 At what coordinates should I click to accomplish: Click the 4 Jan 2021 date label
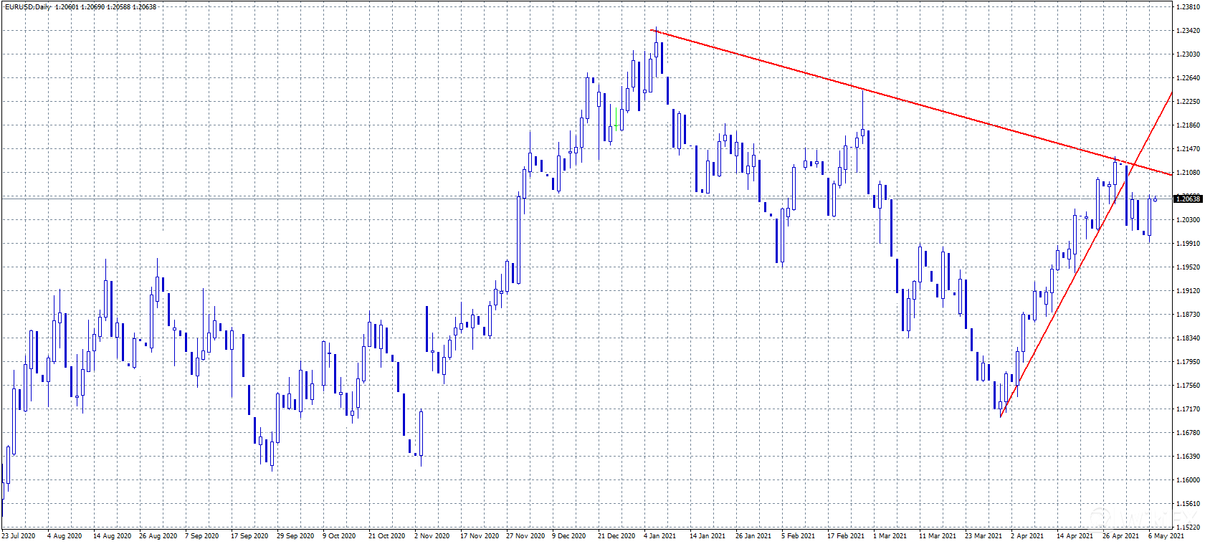tap(659, 535)
